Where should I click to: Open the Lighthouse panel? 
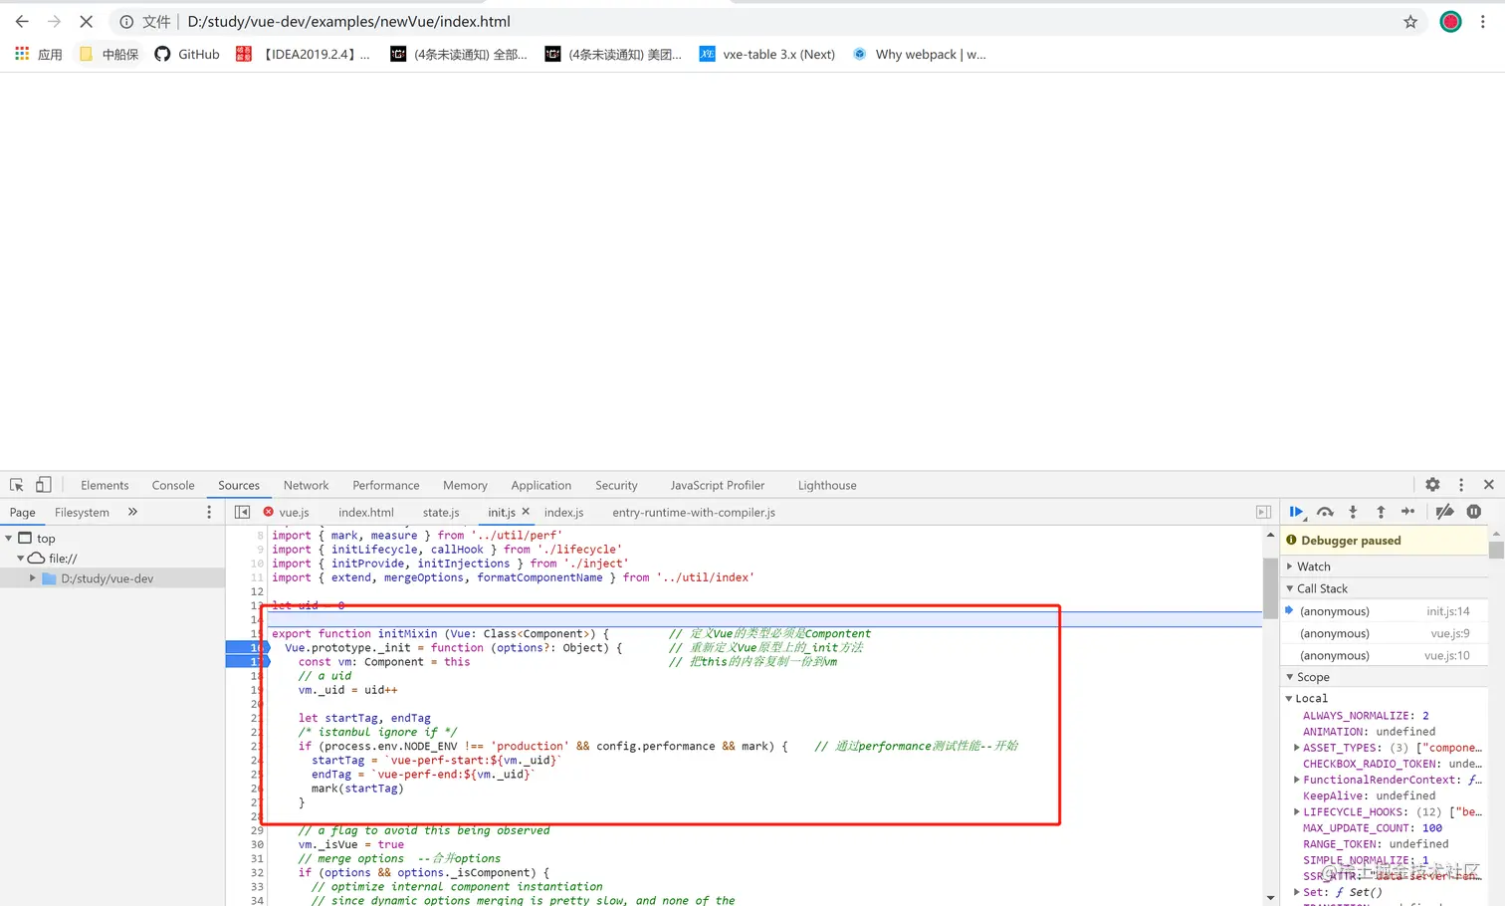827,485
